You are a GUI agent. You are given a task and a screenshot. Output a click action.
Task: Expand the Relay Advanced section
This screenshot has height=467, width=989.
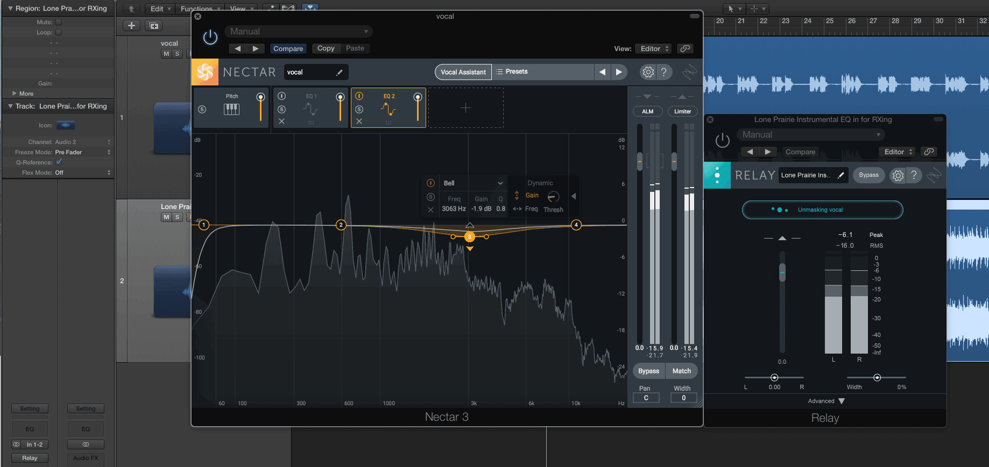[x=826, y=401]
